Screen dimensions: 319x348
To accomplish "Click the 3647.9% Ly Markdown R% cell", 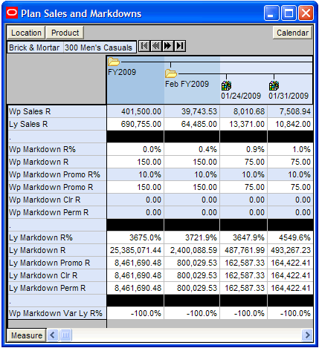I will 243,237.
